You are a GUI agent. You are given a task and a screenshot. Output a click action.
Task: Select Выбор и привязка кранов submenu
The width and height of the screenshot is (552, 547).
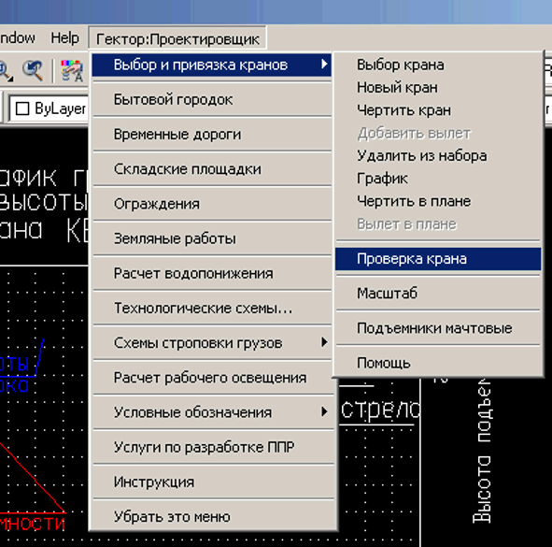211,65
